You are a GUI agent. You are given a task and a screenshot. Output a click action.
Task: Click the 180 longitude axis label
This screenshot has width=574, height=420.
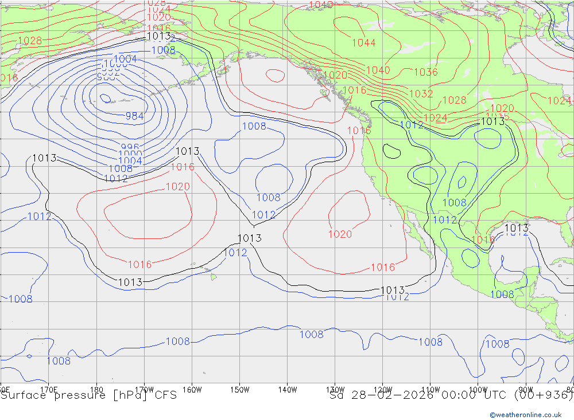coord(96,389)
